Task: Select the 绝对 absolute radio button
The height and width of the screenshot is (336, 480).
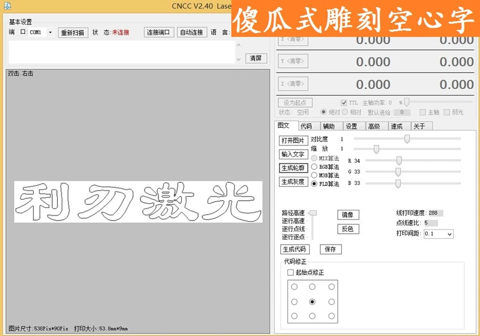Action: [323, 112]
